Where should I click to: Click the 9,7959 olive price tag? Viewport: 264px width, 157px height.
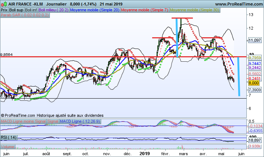pyautogui.click(x=255, y=58)
